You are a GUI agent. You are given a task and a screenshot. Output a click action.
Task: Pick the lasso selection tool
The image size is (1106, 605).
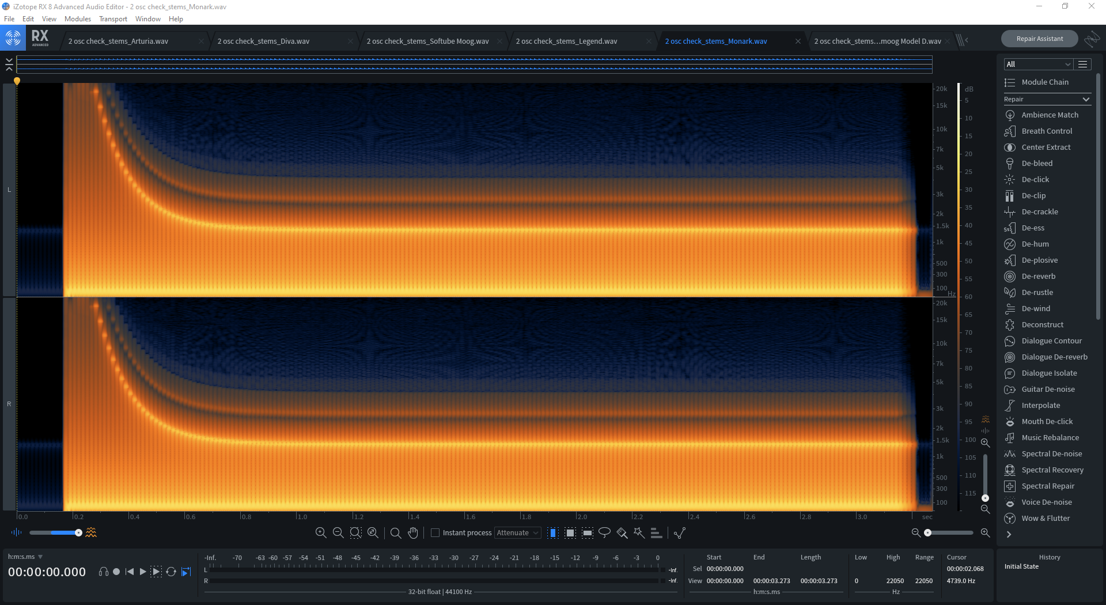[x=604, y=533]
